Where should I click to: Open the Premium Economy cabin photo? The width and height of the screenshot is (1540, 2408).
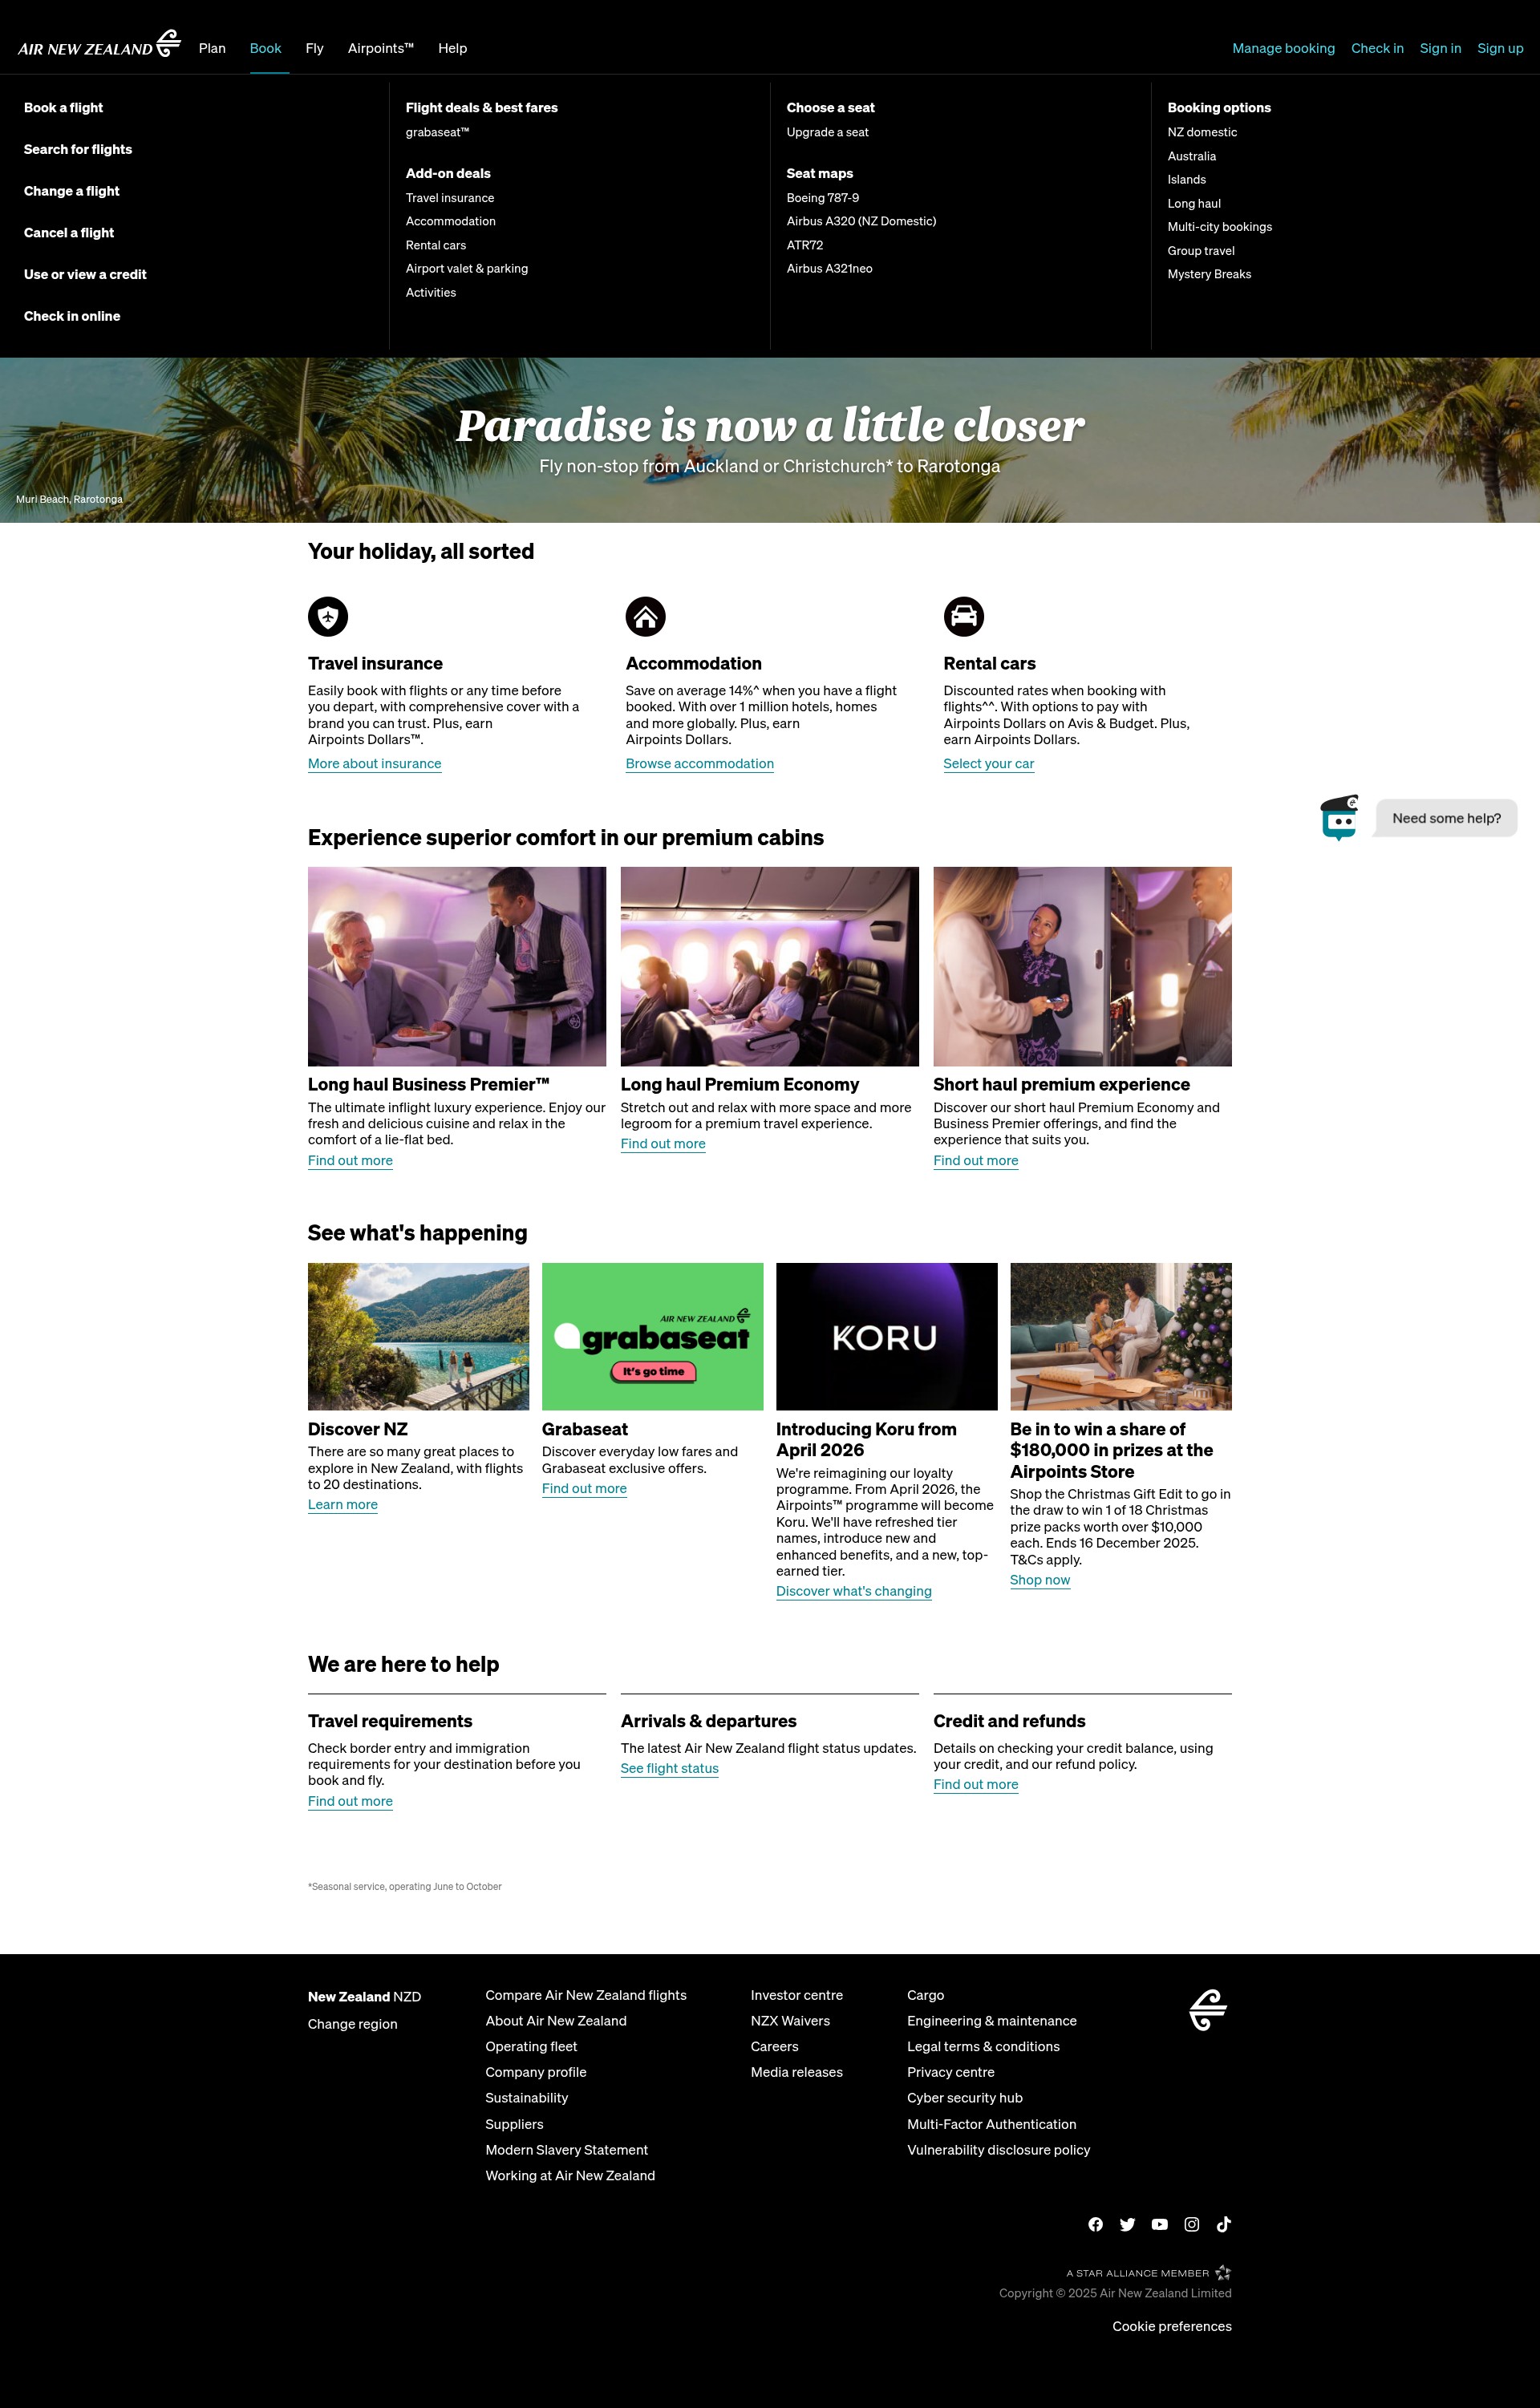[x=769, y=966]
